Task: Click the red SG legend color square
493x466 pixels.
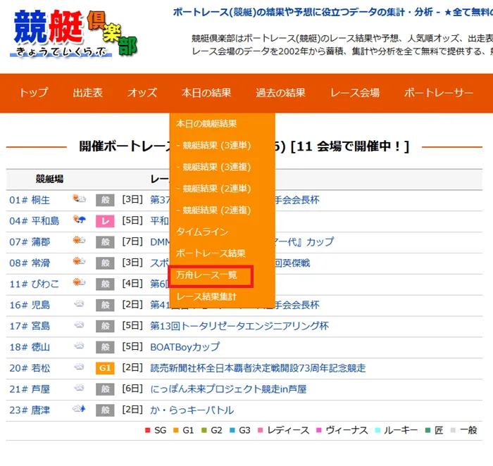Action: pyautogui.click(x=146, y=430)
